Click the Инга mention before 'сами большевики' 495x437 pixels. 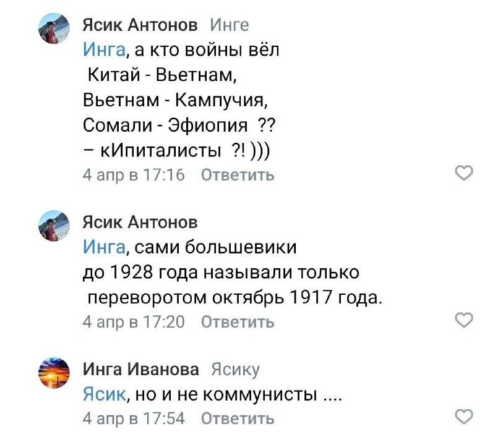tap(103, 247)
